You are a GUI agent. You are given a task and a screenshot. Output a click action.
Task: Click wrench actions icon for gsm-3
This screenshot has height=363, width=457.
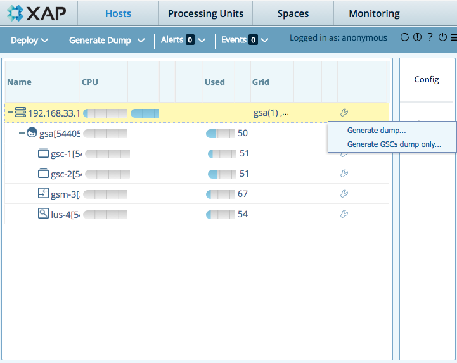[x=344, y=194]
